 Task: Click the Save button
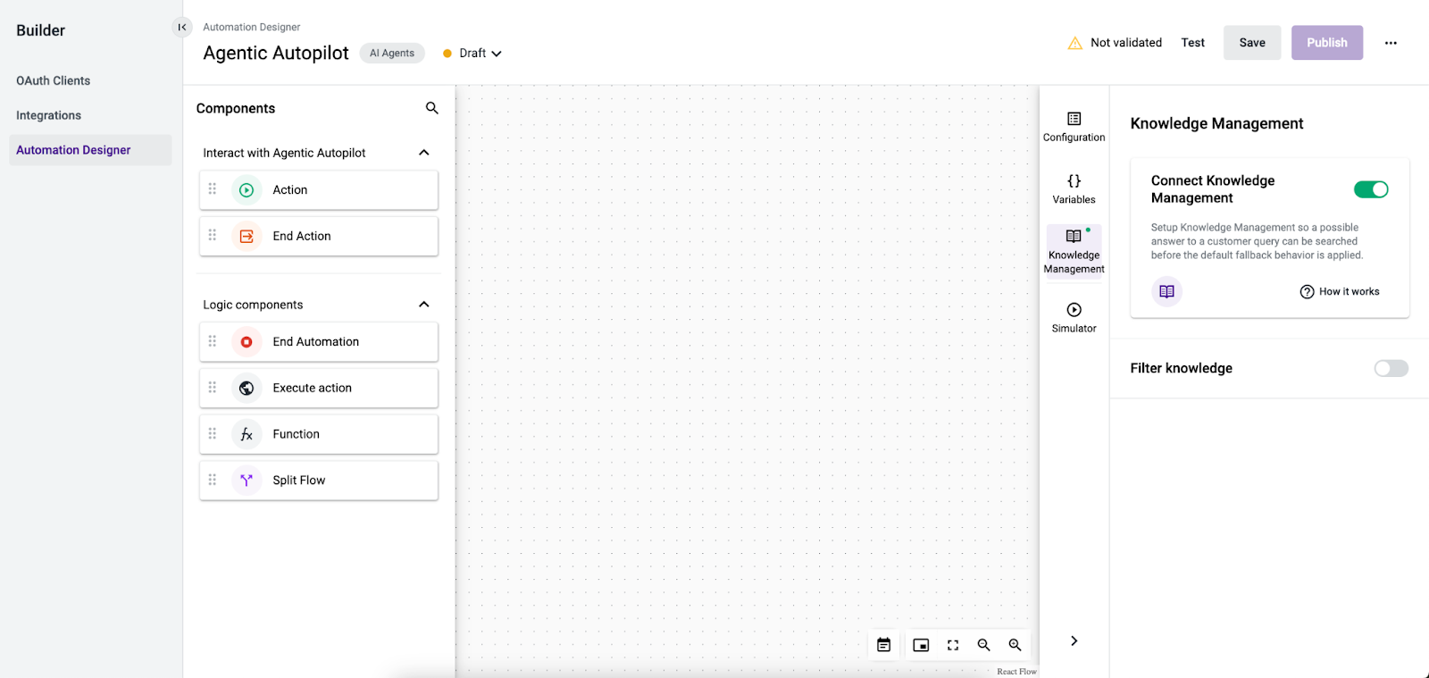point(1252,43)
